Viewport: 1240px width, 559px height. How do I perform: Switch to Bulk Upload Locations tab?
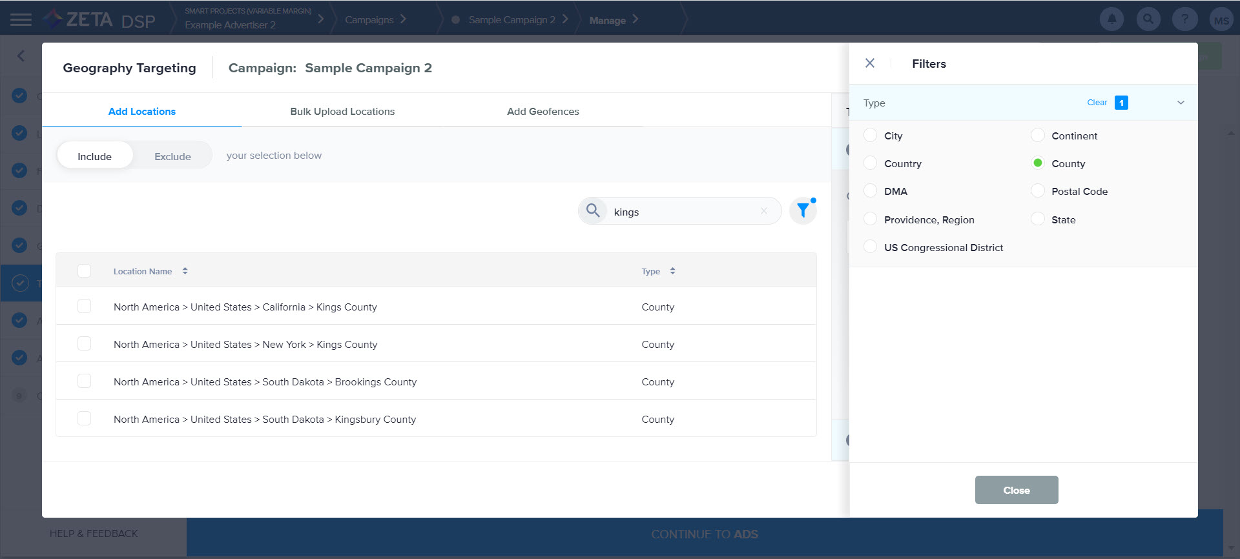point(342,111)
